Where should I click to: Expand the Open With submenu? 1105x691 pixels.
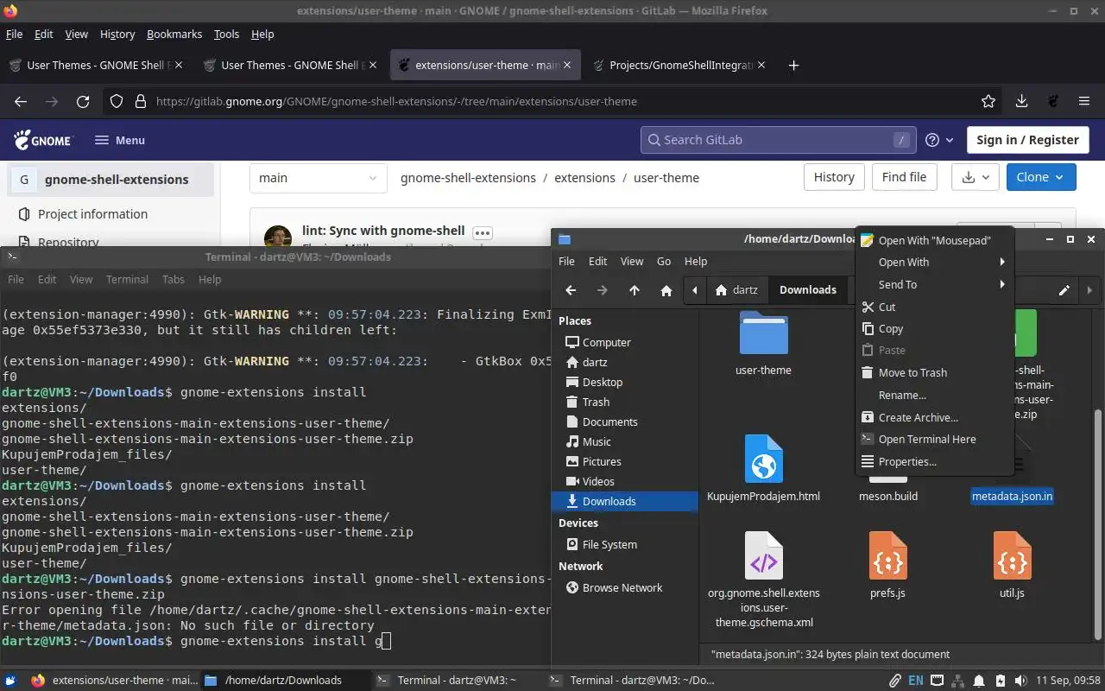click(x=934, y=262)
